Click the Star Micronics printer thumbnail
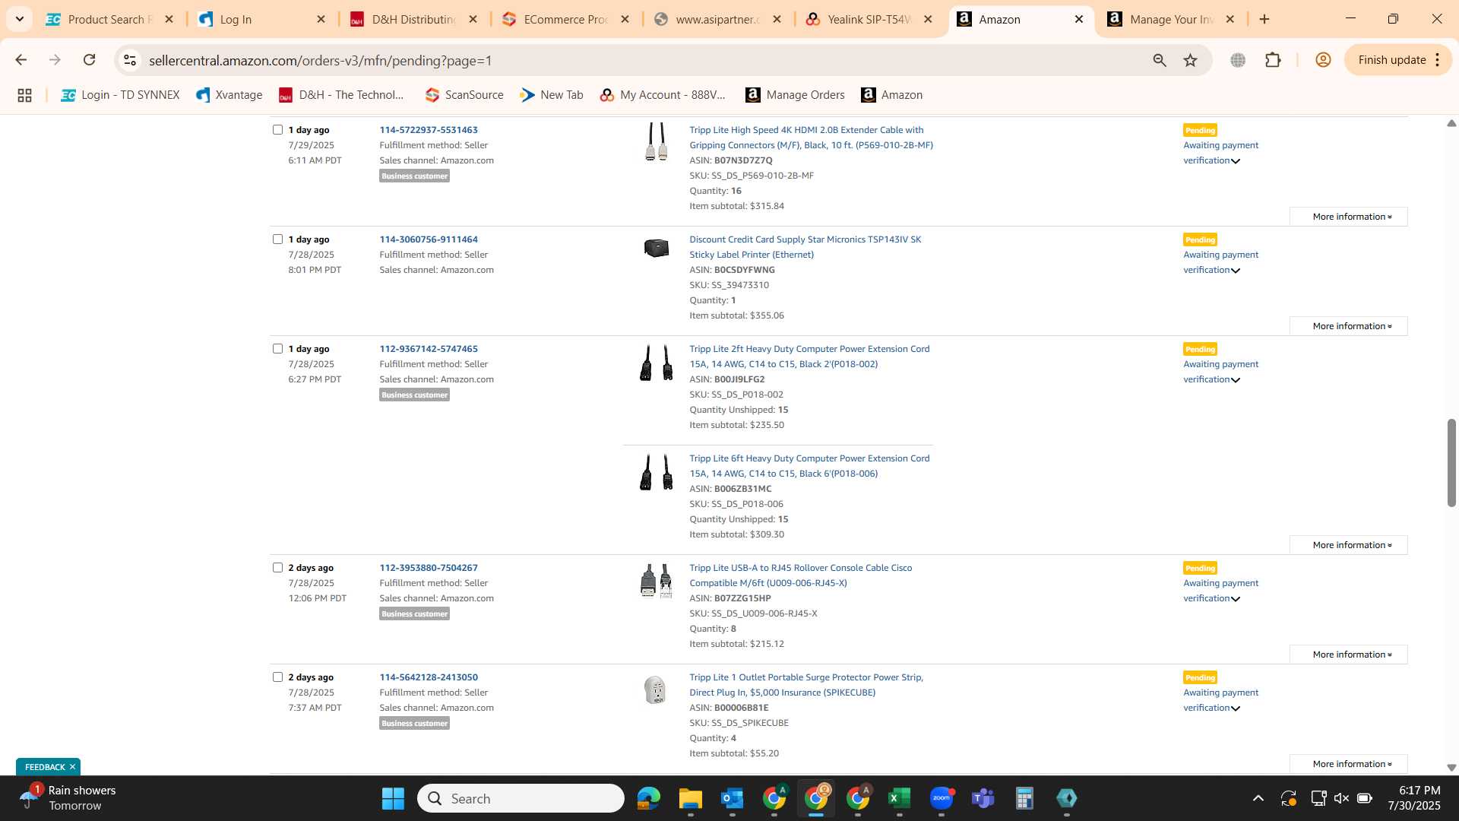1459x821 pixels. click(656, 249)
